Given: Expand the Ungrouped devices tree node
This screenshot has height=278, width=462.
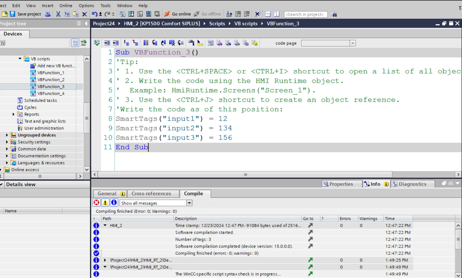Looking at the screenshot, I should [x=7, y=135].
